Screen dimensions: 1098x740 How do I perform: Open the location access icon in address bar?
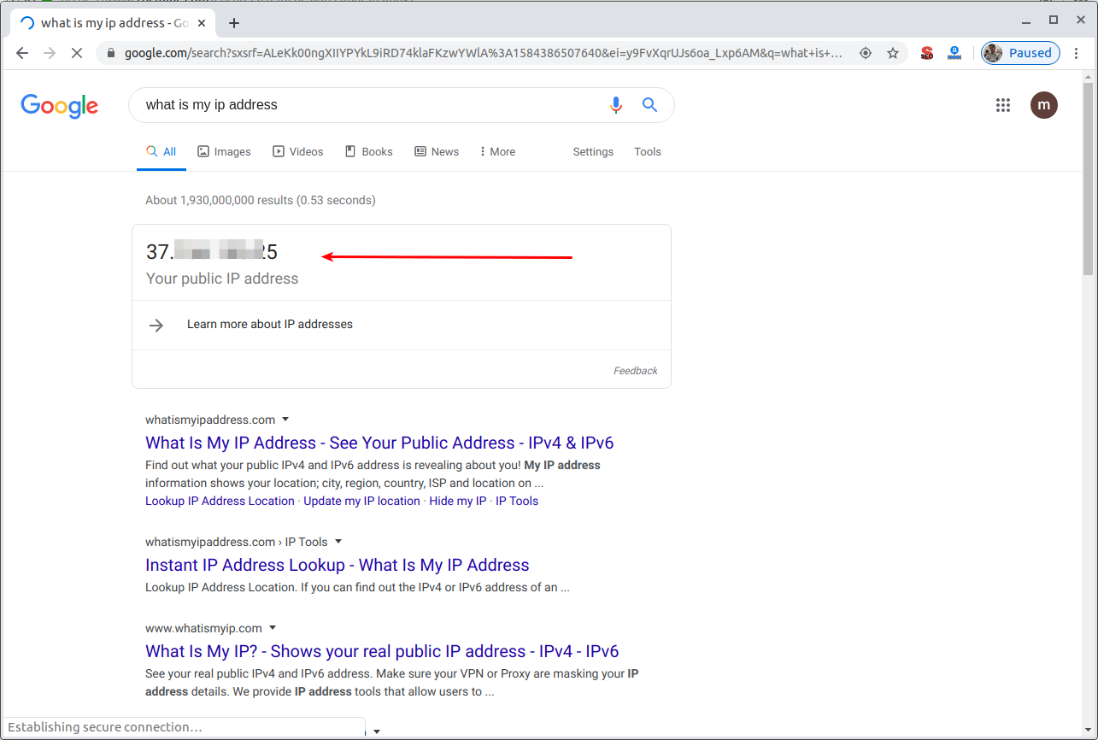coord(866,53)
